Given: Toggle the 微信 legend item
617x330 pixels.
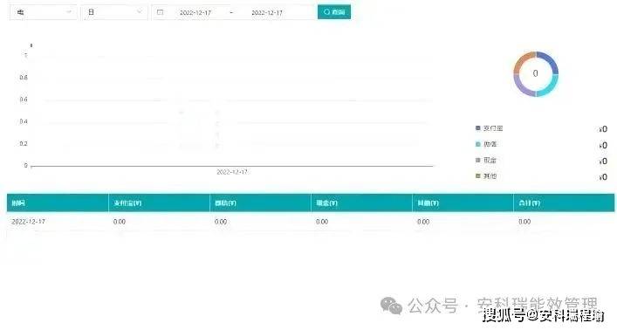Looking at the screenshot, I should (x=486, y=144).
